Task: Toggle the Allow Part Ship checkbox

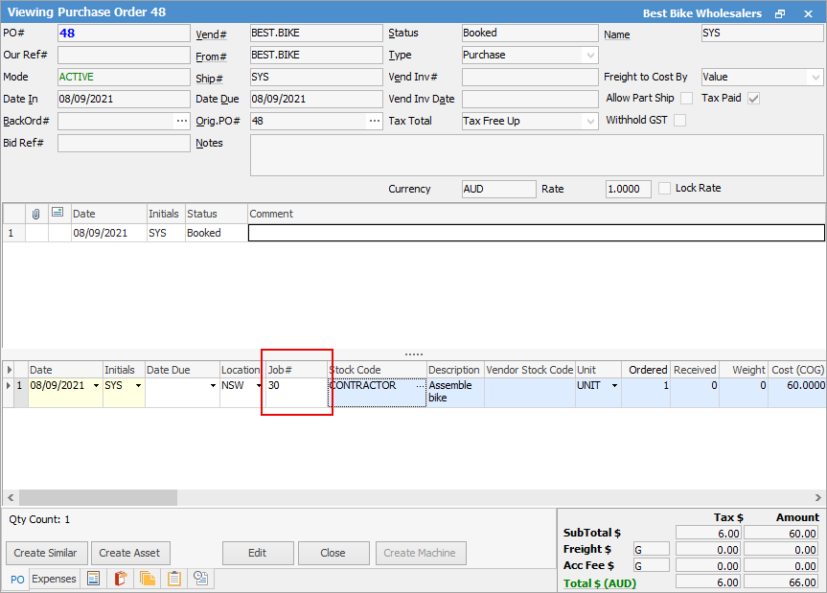Action: click(687, 99)
